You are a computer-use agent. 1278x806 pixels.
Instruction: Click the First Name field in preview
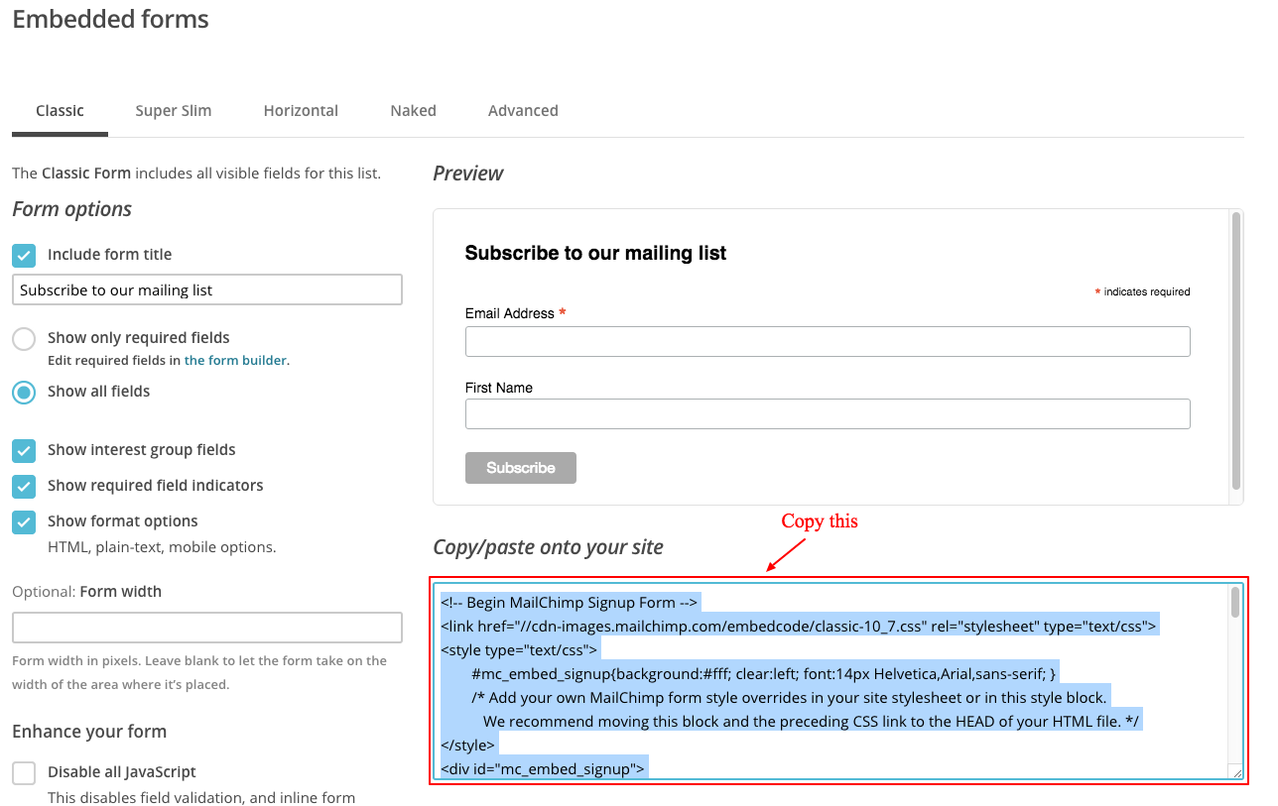(827, 414)
